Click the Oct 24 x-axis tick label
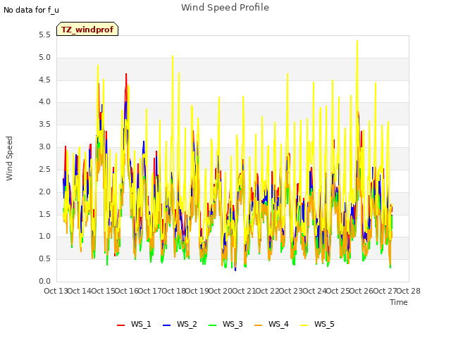This screenshot has width=451, height=338. [x=314, y=291]
